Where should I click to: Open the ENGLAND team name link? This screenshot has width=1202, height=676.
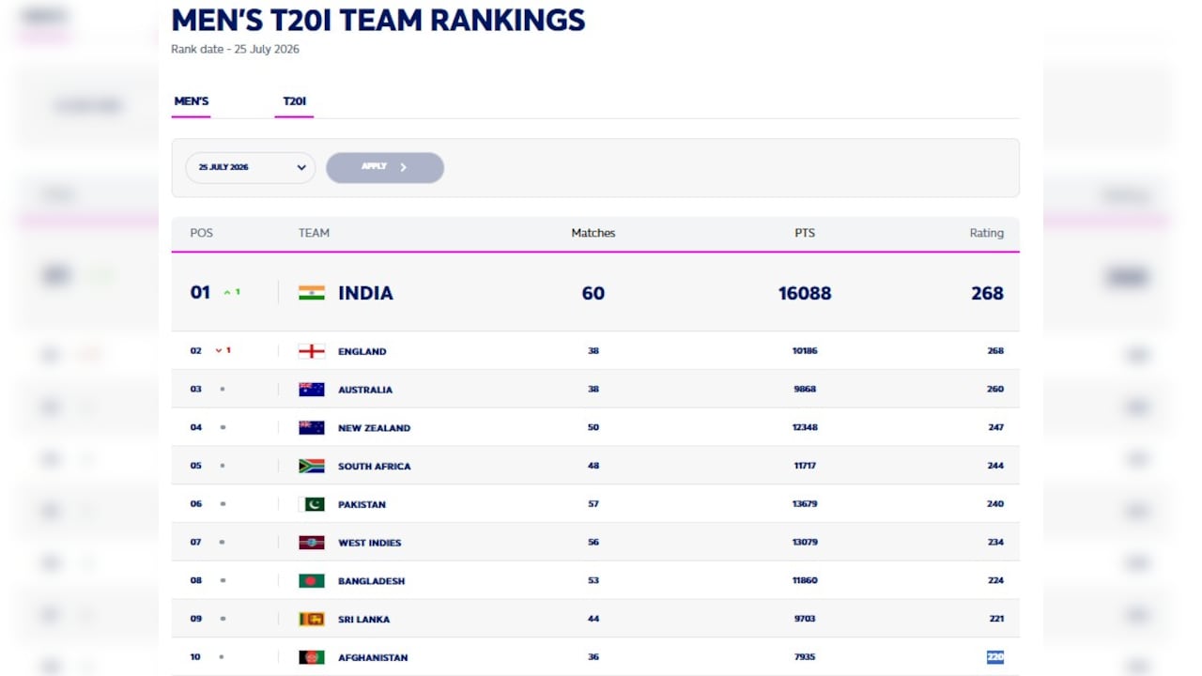(362, 351)
